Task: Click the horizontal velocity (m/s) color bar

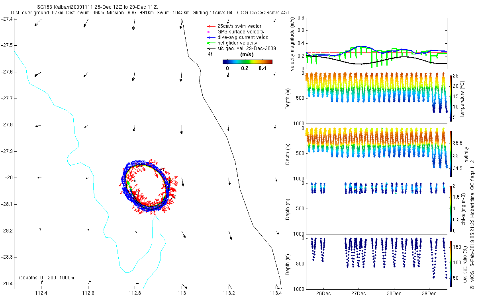Action: pyautogui.click(x=247, y=62)
